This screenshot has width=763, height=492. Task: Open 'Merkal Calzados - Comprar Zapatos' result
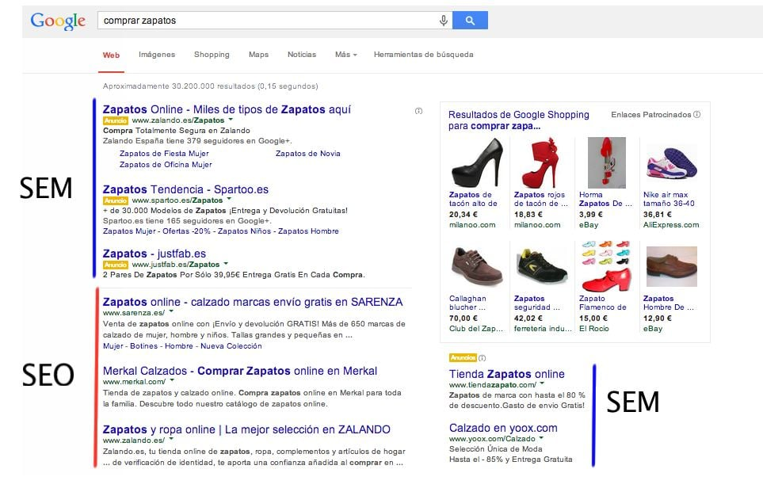240,371
